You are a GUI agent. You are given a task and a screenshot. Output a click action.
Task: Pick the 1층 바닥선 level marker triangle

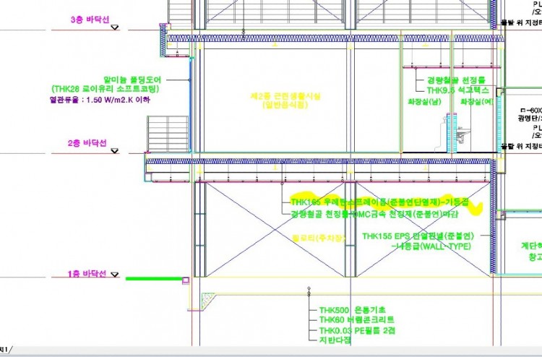tap(115, 275)
